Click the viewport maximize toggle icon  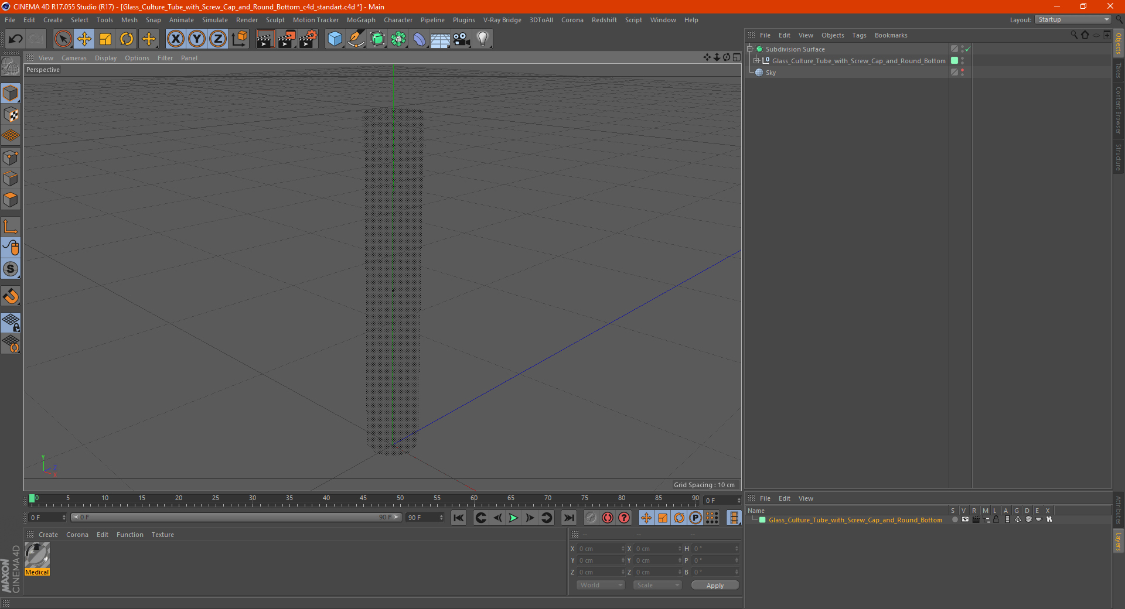737,57
